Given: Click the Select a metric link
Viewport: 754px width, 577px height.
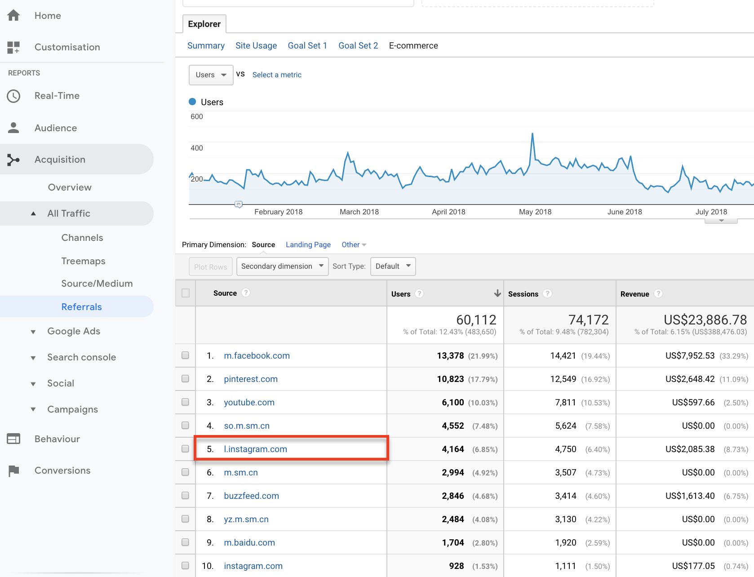Looking at the screenshot, I should pyautogui.click(x=277, y=75).
